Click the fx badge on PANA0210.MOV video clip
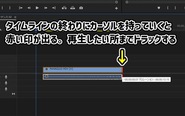Viewport: 185px width, 116px height. click(47, 69)
